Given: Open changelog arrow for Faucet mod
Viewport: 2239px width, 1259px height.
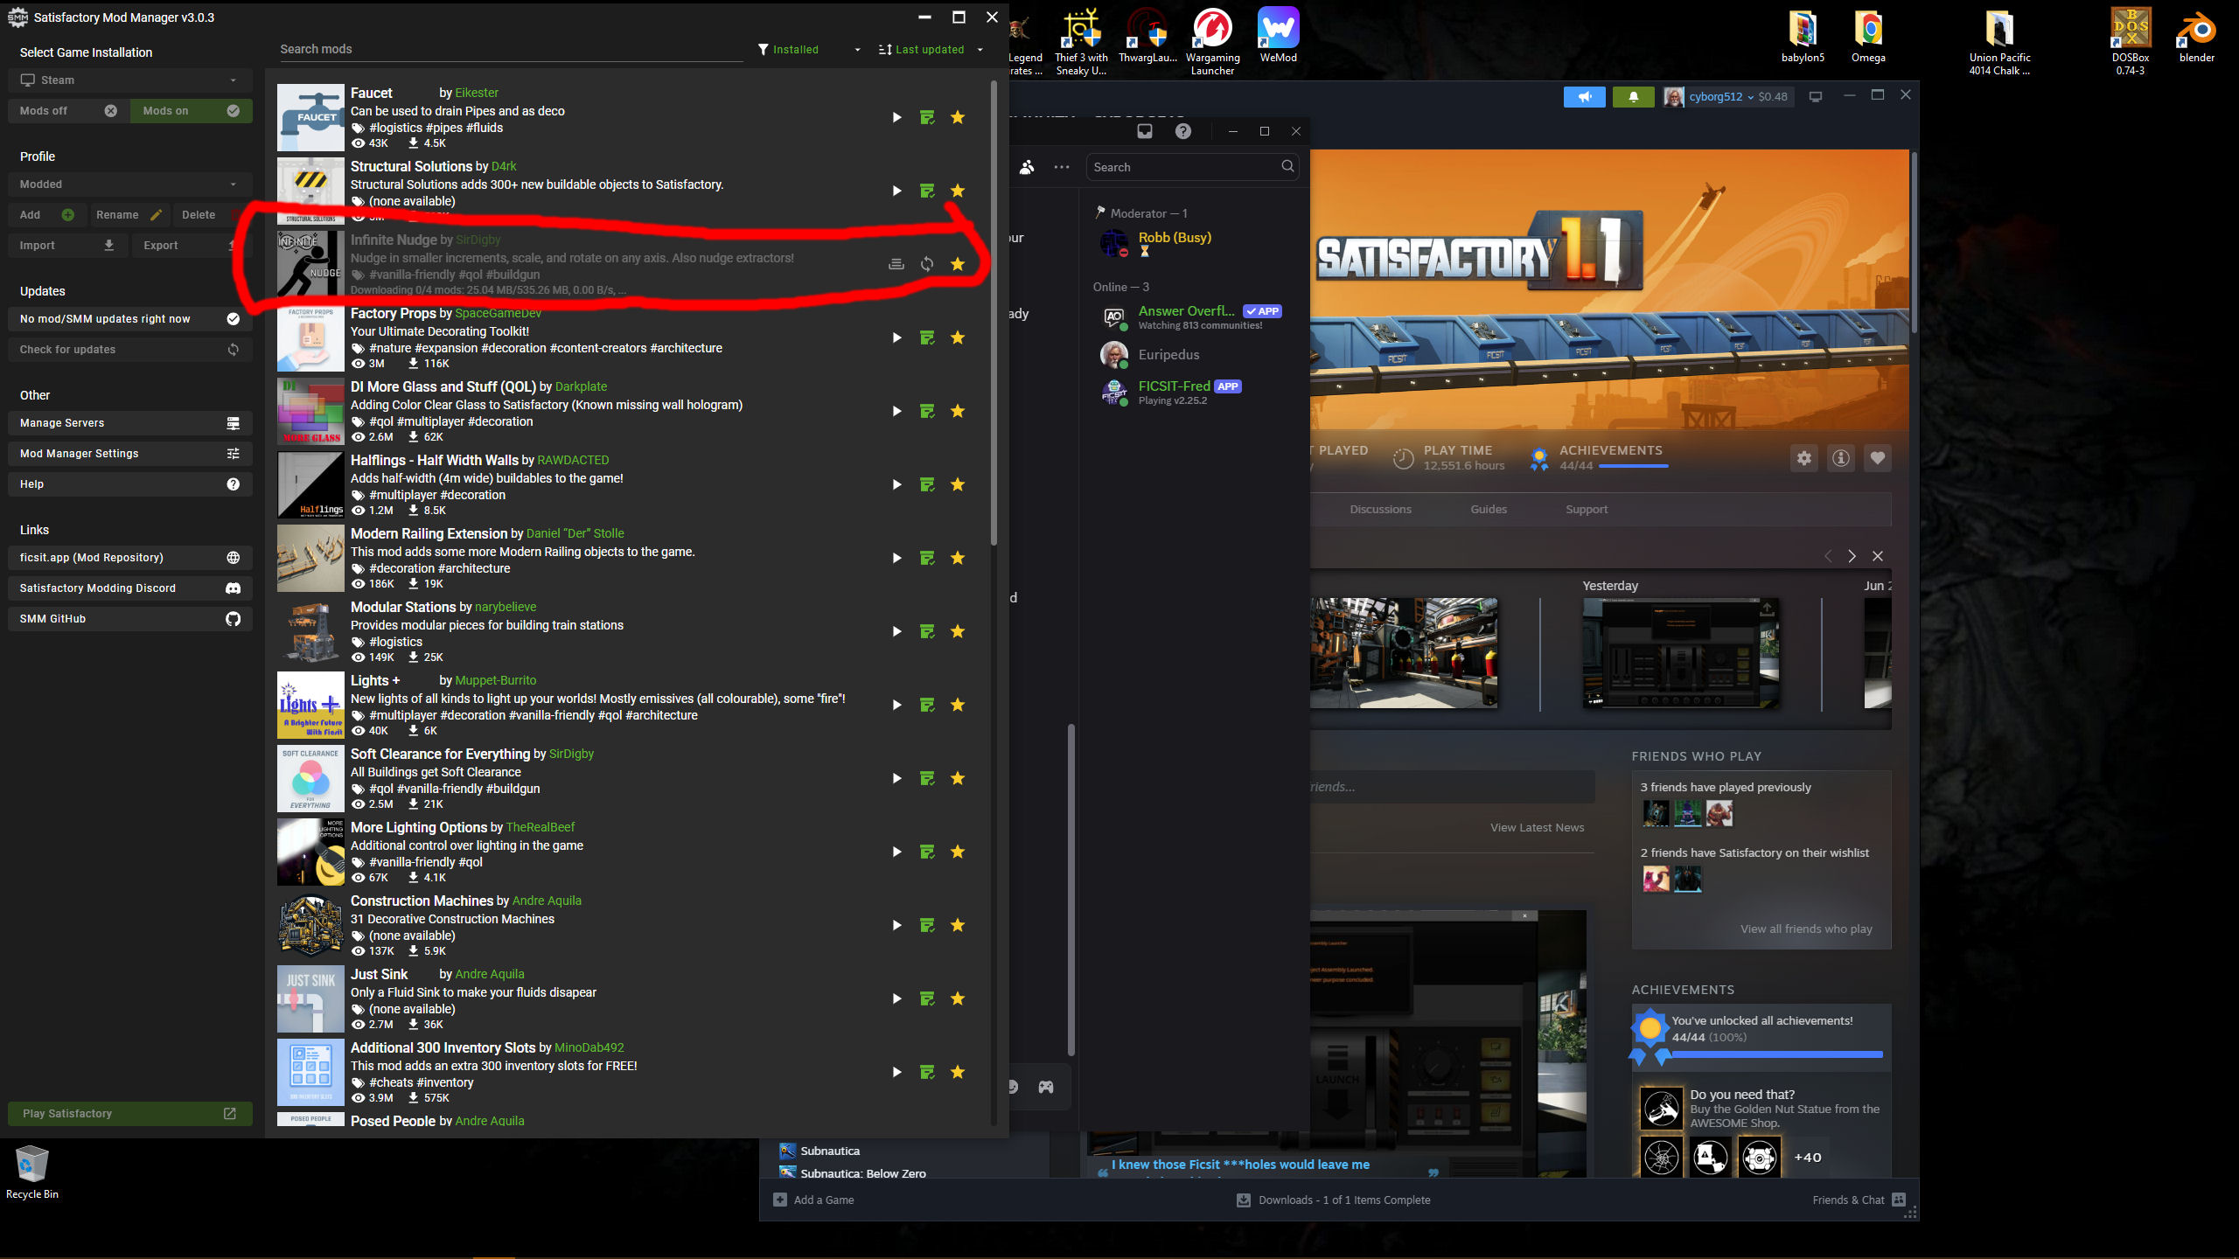Looking at the screenshot, I should coord(896,117).
